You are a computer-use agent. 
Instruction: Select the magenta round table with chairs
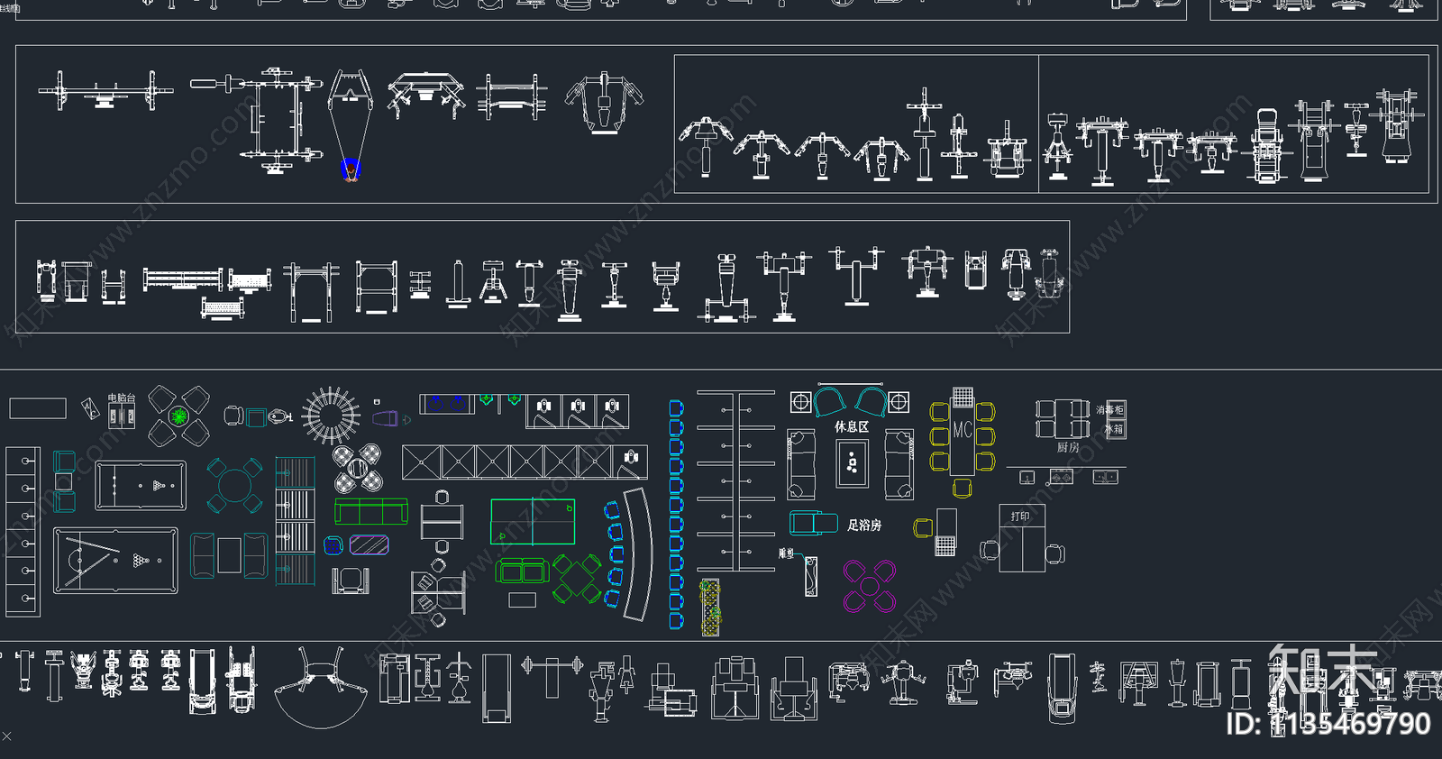tap(869, 586)
